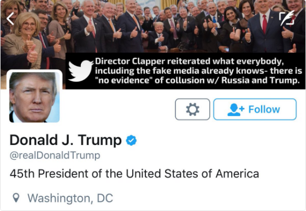Click the location pin icon

[16, 198]
